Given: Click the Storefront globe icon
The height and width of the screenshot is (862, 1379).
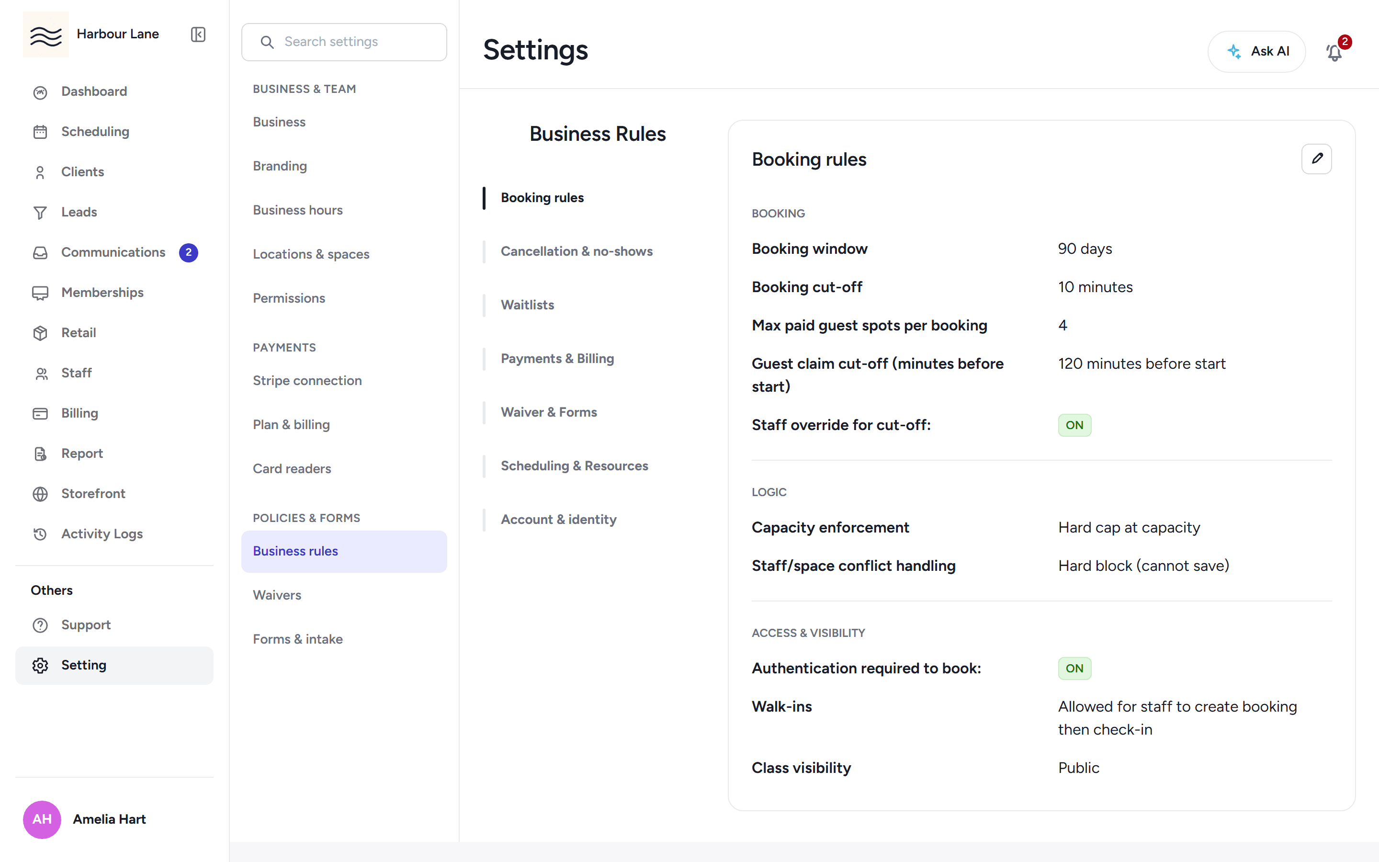Looking at the screenshot, I should [x=40, y=494].
